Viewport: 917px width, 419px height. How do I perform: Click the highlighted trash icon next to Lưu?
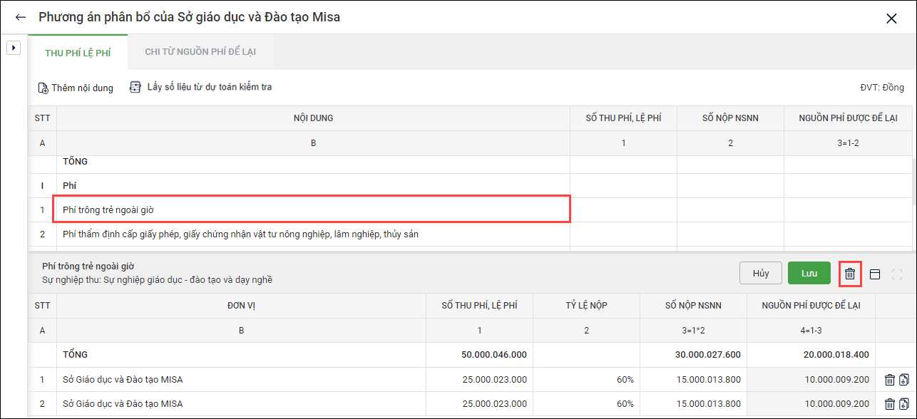tap(850, 274)
